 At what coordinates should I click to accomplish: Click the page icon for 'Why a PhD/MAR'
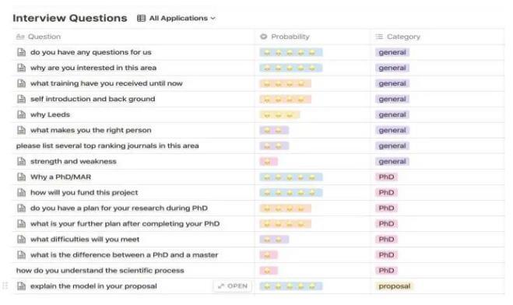(x=21, y=177)
